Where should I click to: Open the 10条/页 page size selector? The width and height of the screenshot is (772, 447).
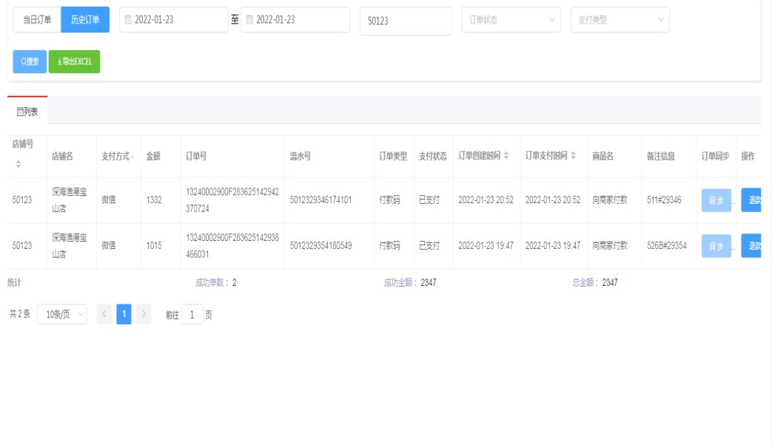point(61,314)
